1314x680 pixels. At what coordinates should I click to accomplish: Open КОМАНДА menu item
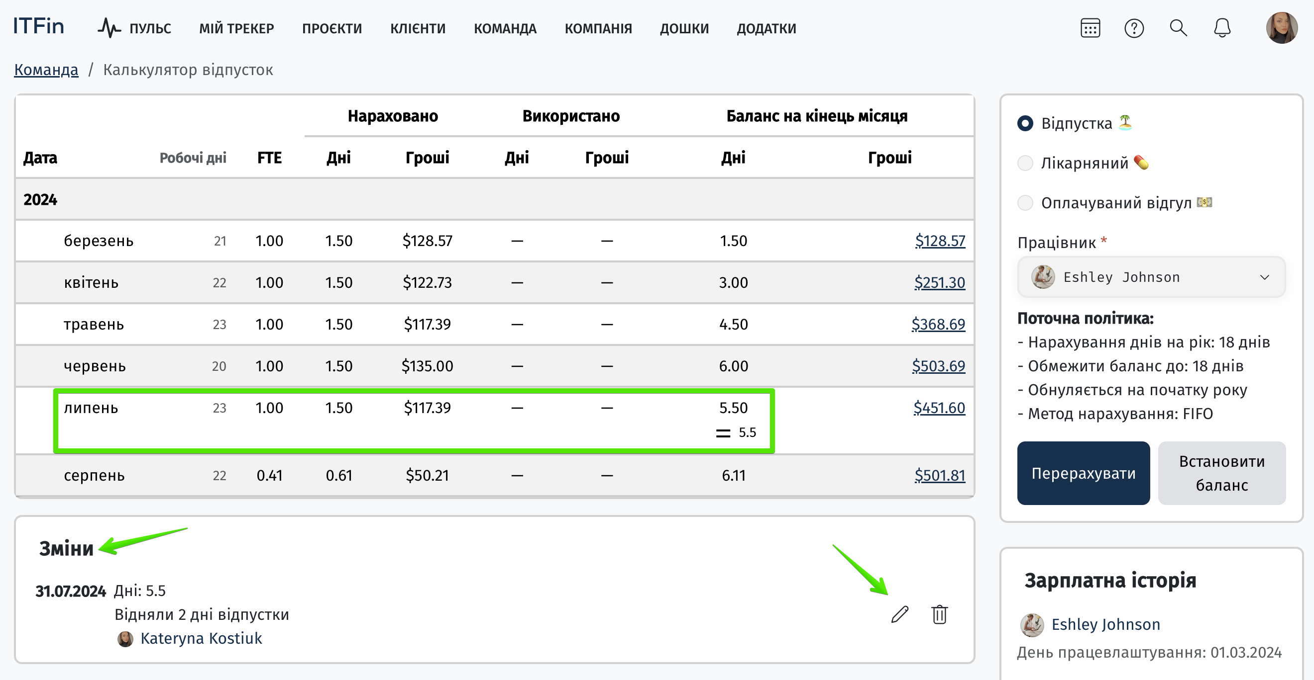(x=505, y=28)
